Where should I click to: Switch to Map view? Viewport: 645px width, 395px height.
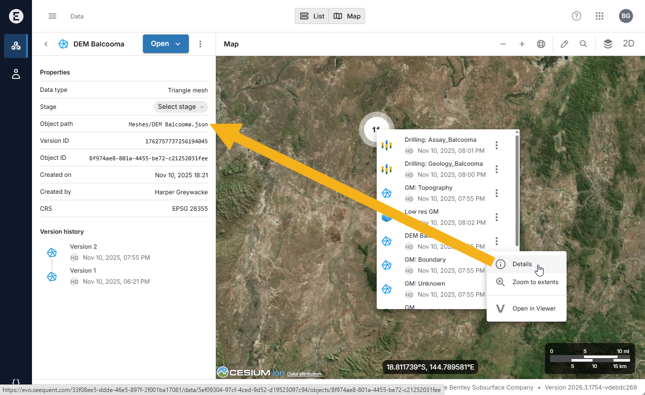(347, 16)
